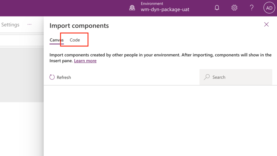Viewport: 277px width, 156px height.
Task: Click the Refresh circular arrow icon
Action: (52, 77)
